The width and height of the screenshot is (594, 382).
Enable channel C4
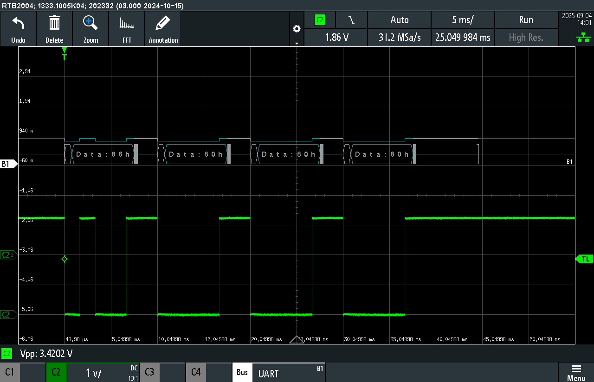coord(196,372)
